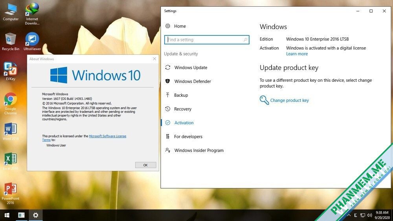Viewport: 393px width, 221px height.
Task: Open the Computer desktop icon
Action: coord(11,12)
